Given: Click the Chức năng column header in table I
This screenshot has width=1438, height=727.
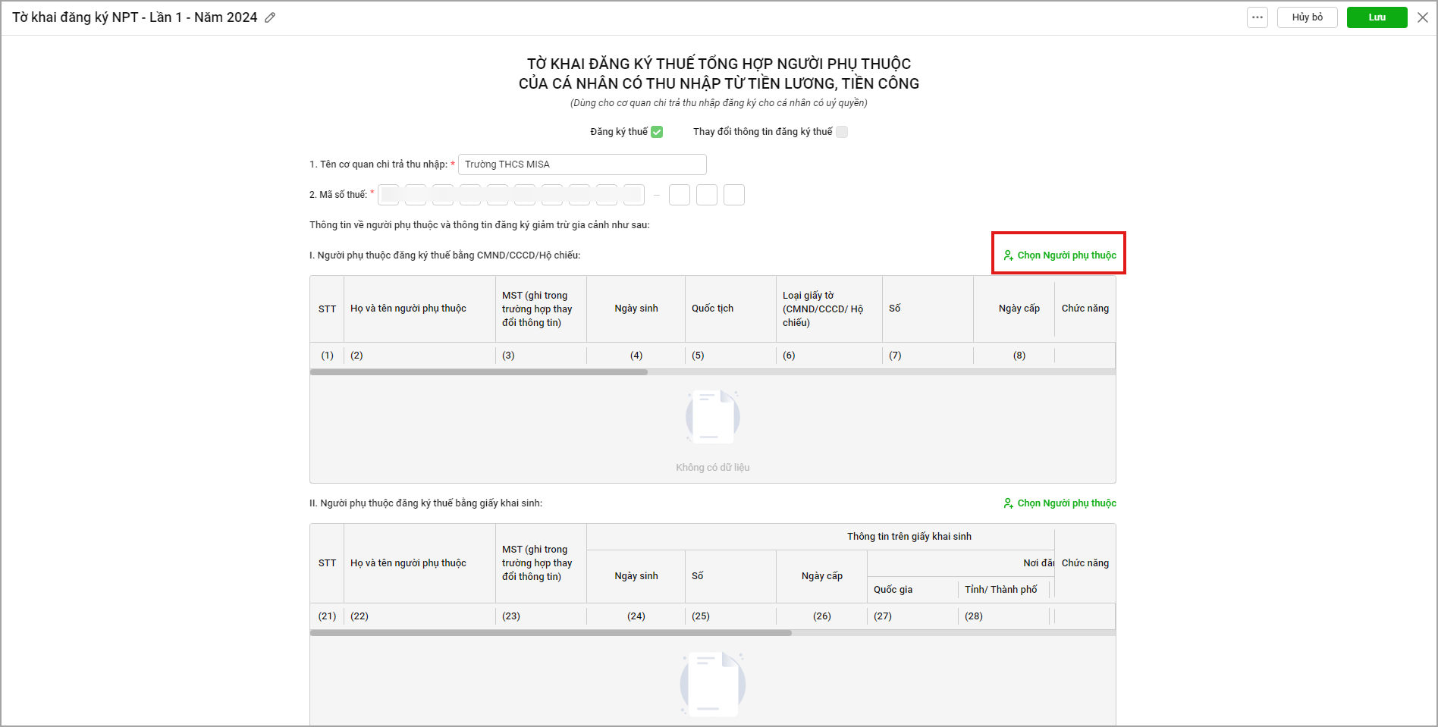Looking at the screenshot, I should coord(1085,309).
